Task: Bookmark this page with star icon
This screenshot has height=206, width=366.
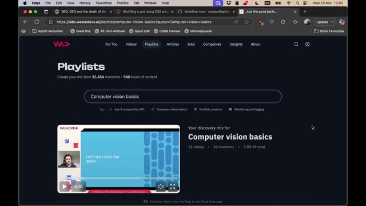Action: tap(246, 22)
